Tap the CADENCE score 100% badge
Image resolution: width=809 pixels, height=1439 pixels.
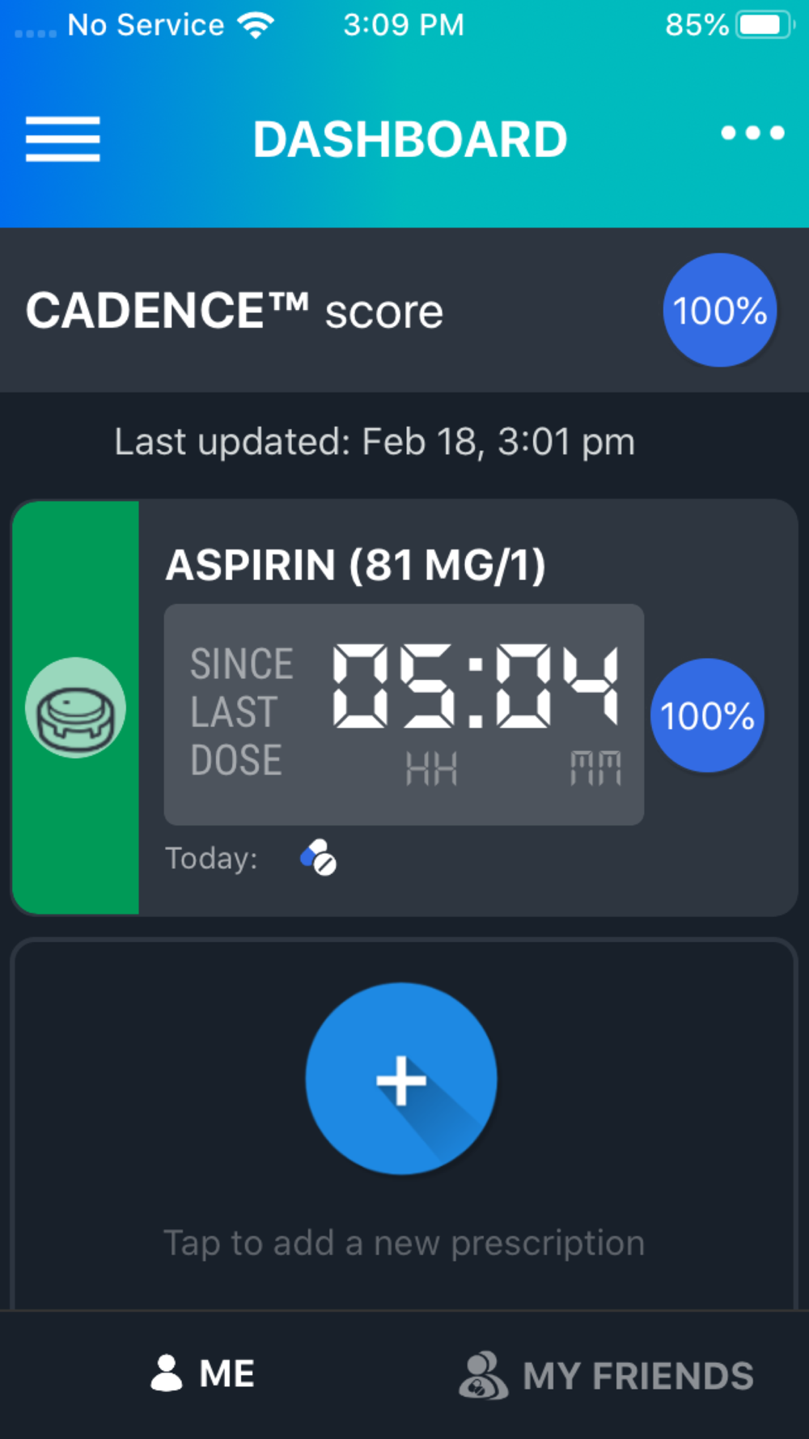click(720, 310)
